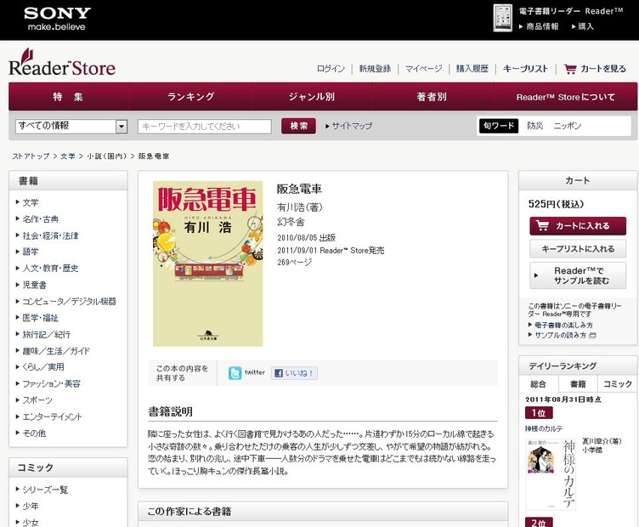This screenshot has height=527, width=639.
Task: Open ranked title 神様のカルテ
Action: 544,428
